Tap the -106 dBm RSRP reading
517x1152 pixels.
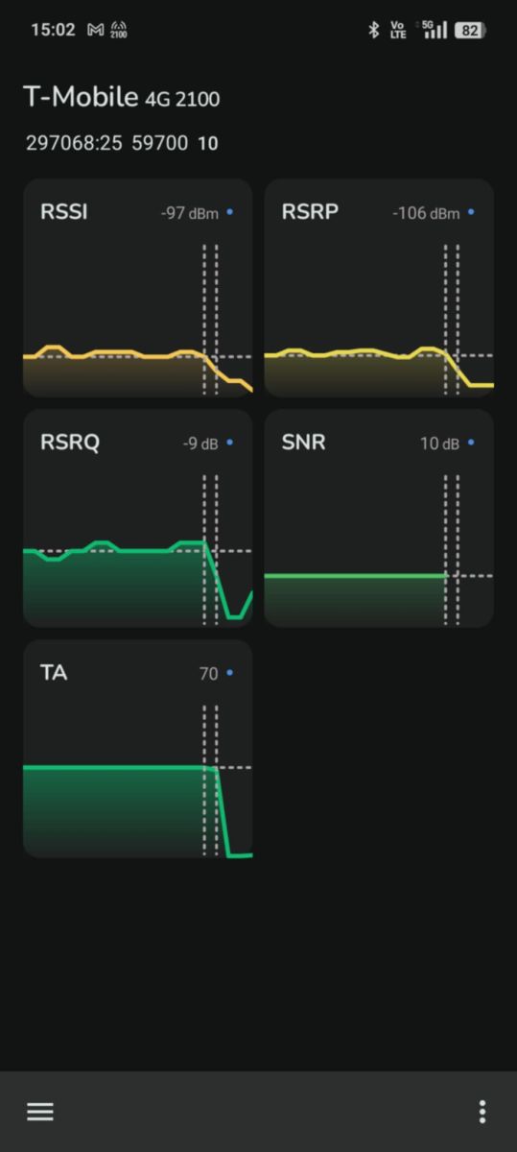click(426, 213)
